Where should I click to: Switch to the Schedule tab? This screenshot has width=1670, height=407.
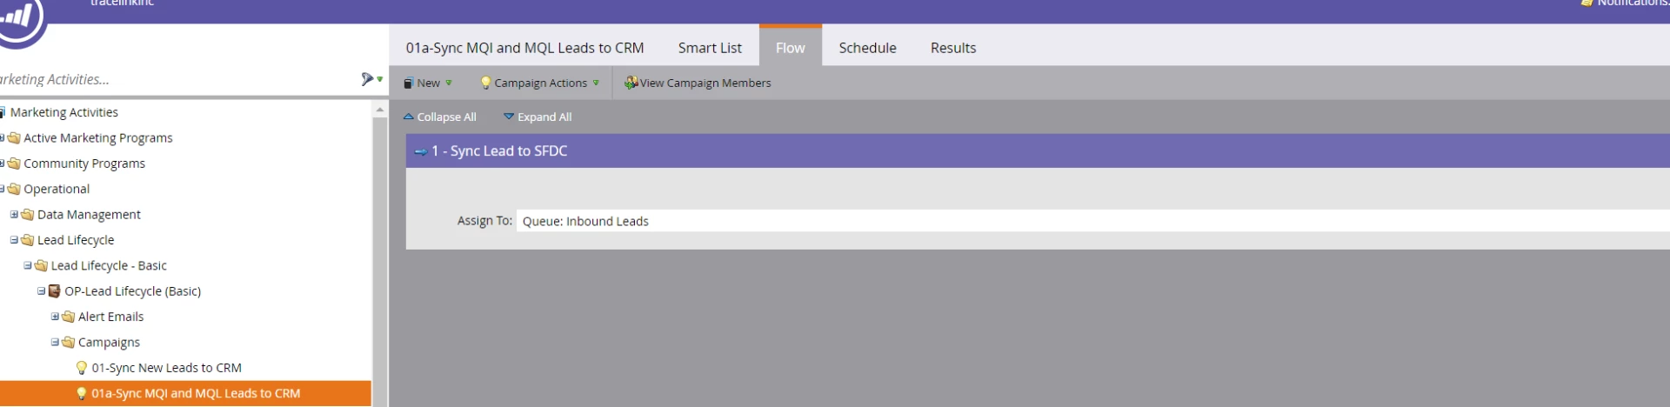click(867, 48)
